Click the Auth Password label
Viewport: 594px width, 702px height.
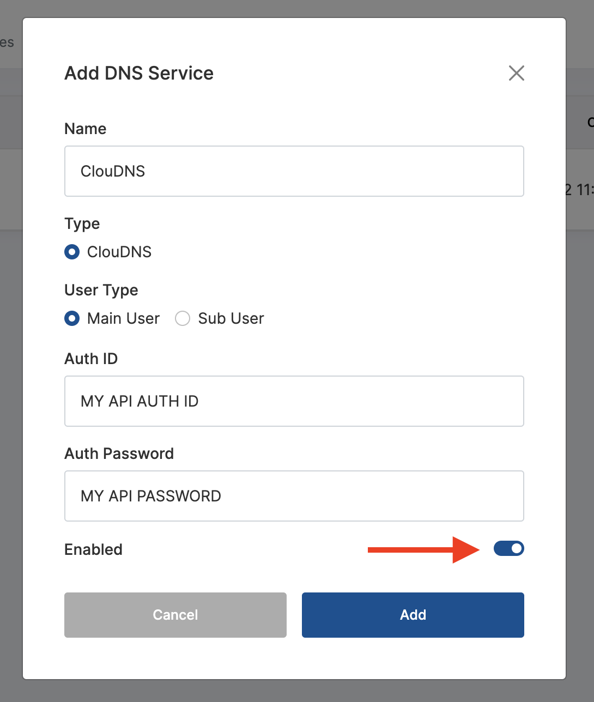click(119, 453)
